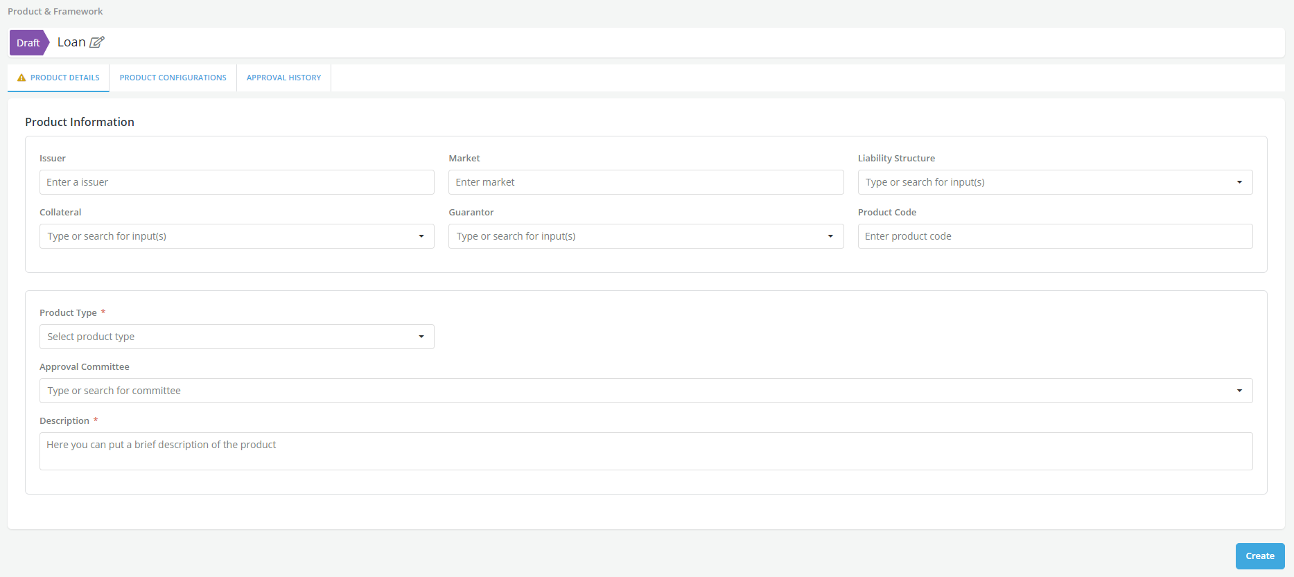Image resolution: width=1294 pixels, height=577 pixels.
Task: Click the warning icon on Product Details tab
Action: point(21,78)
